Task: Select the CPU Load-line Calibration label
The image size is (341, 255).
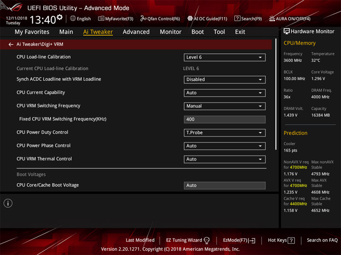Action: [x=44, y=57]
